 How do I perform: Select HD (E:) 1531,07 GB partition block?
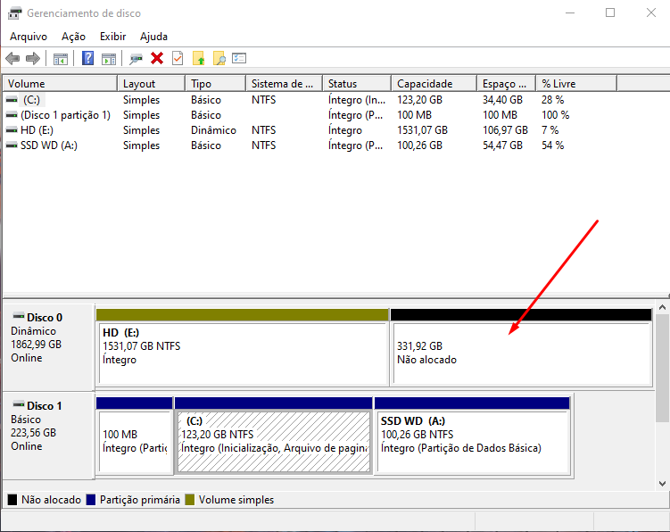[243, 347]
